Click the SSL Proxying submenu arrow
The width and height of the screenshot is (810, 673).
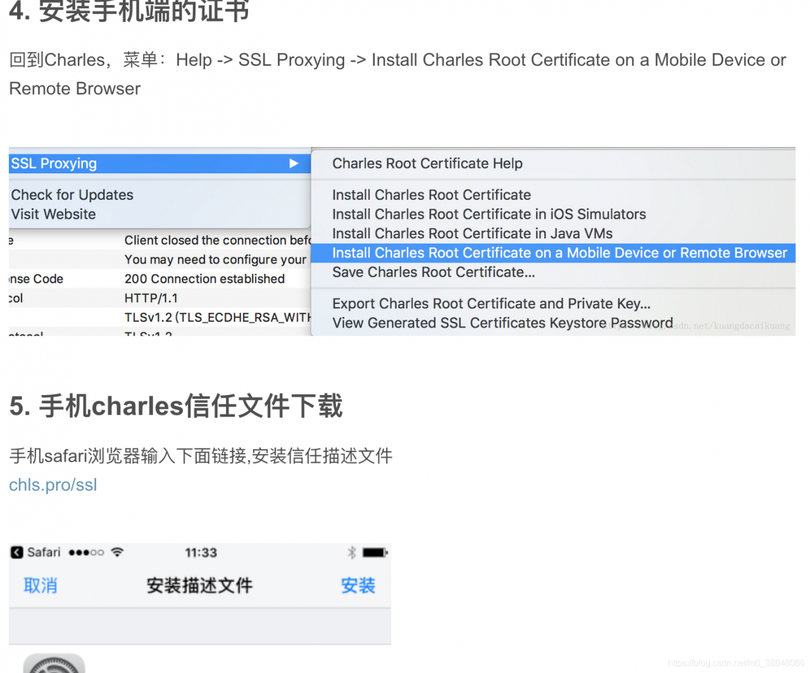coord(294,163)
